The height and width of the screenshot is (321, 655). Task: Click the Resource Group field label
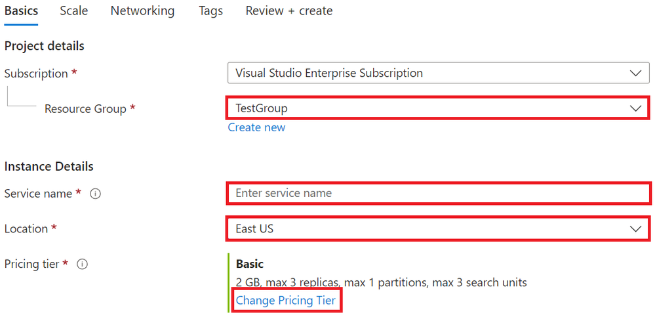pos(85,109)
